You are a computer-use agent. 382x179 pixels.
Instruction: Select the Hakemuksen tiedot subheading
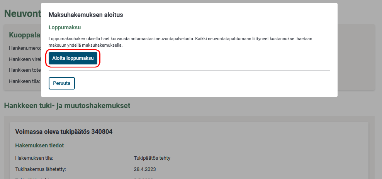pos(39,145)
